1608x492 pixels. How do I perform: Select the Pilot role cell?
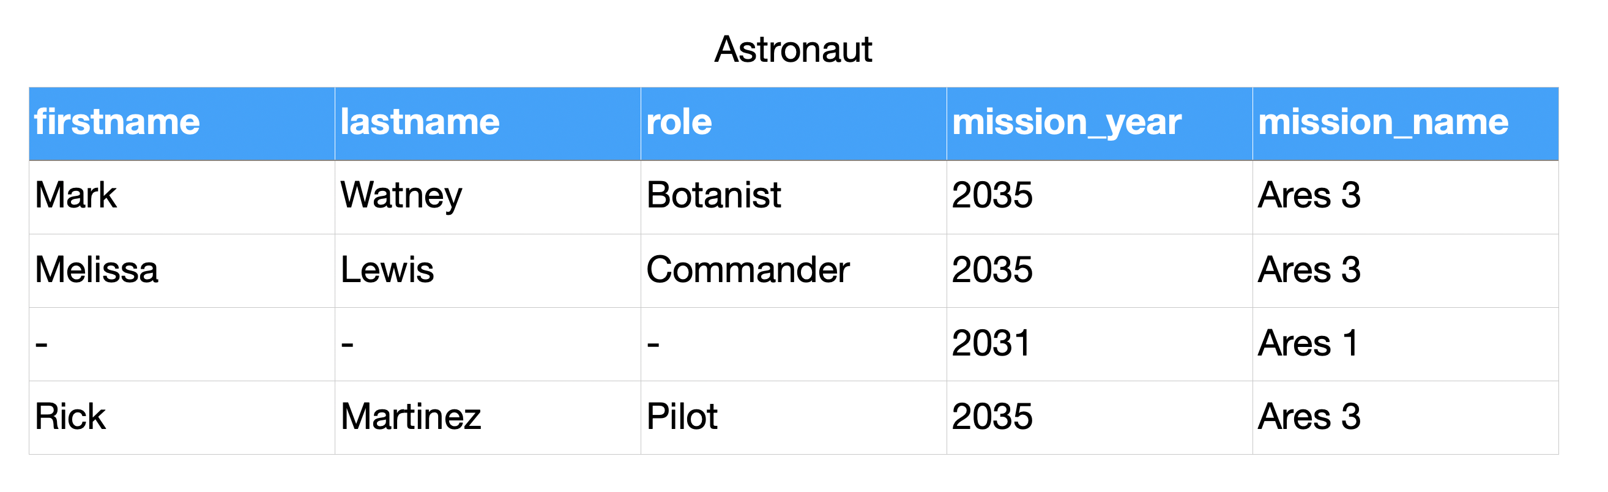[682, 417]
